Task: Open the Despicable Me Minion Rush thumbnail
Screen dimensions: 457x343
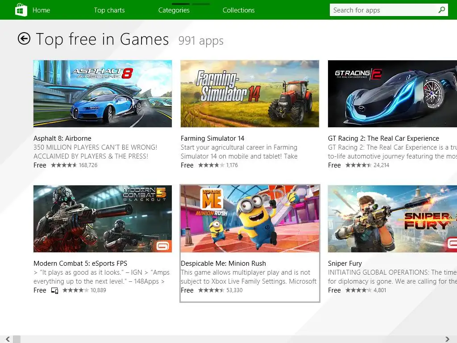Action: click(x=250, y=219)
